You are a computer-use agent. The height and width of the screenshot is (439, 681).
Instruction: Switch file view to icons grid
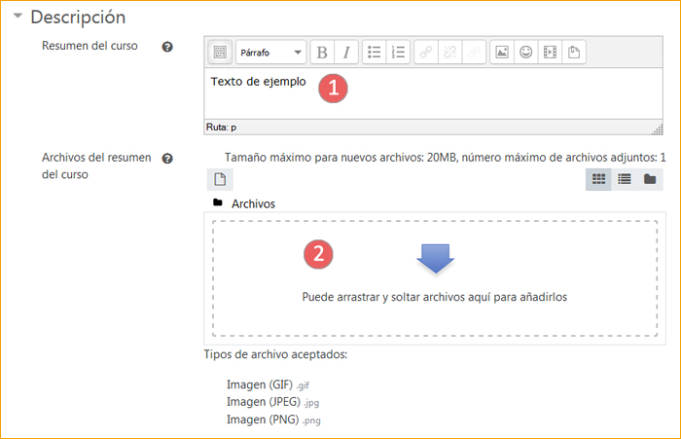pyautogui.click(x=598, y=179)
